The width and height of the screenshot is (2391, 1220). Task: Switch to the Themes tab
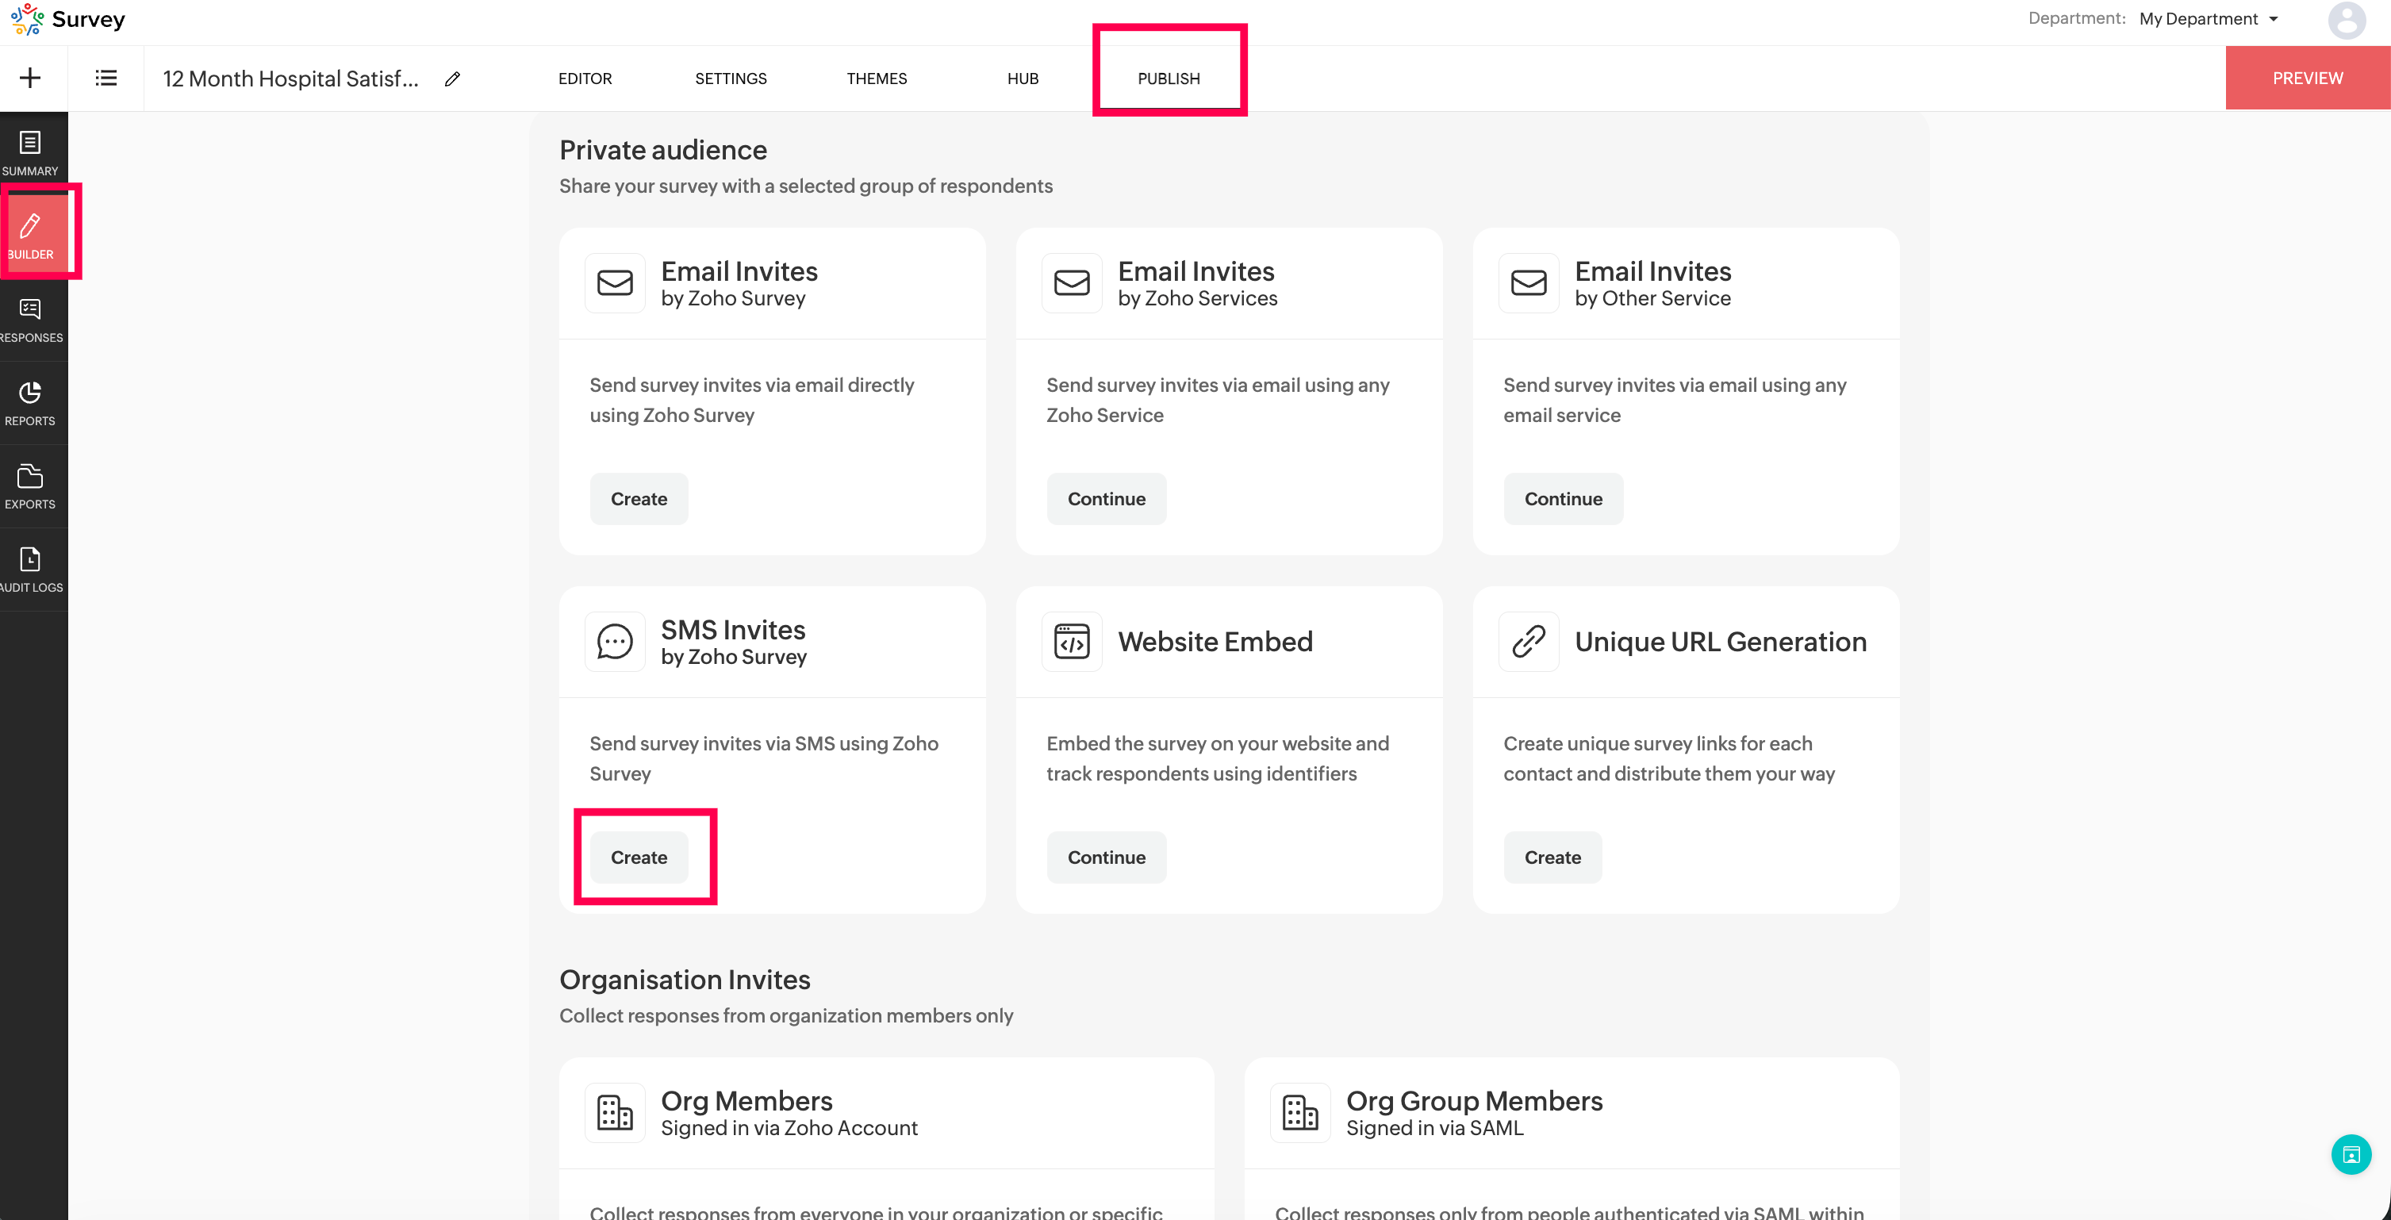coord(877,79)
